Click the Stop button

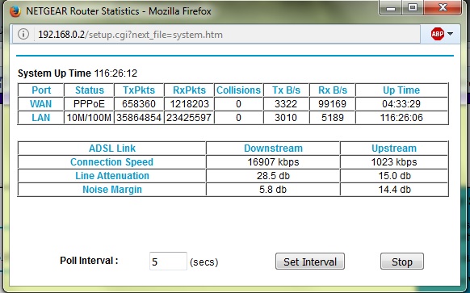(402, 262)
